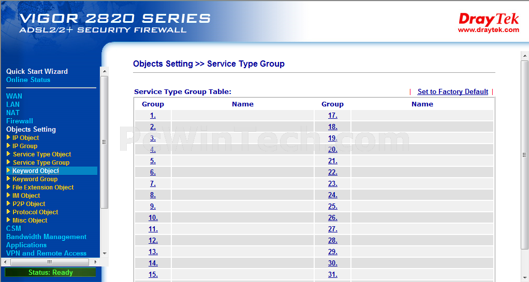Expand the Firewall menu section

coord(20,121)
